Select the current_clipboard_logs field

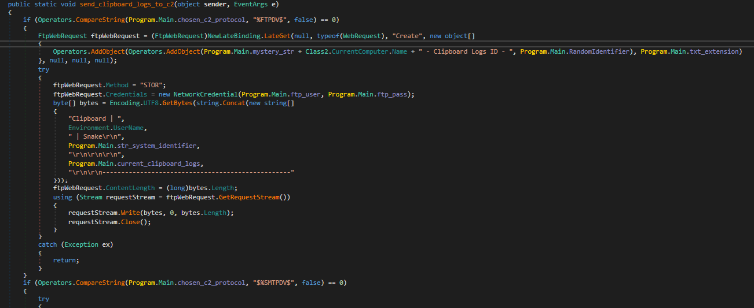tap(158, 163)
